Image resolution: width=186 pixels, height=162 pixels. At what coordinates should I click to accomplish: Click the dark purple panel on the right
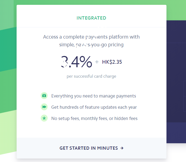tap(176, 80)
